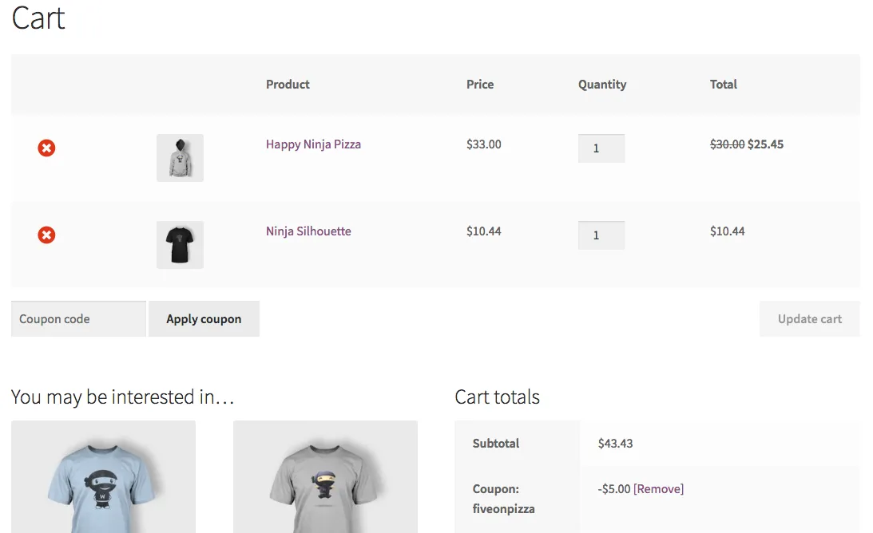873x533 pixels.
Task: Click the Cart page heading
Action: pos(38,18)
